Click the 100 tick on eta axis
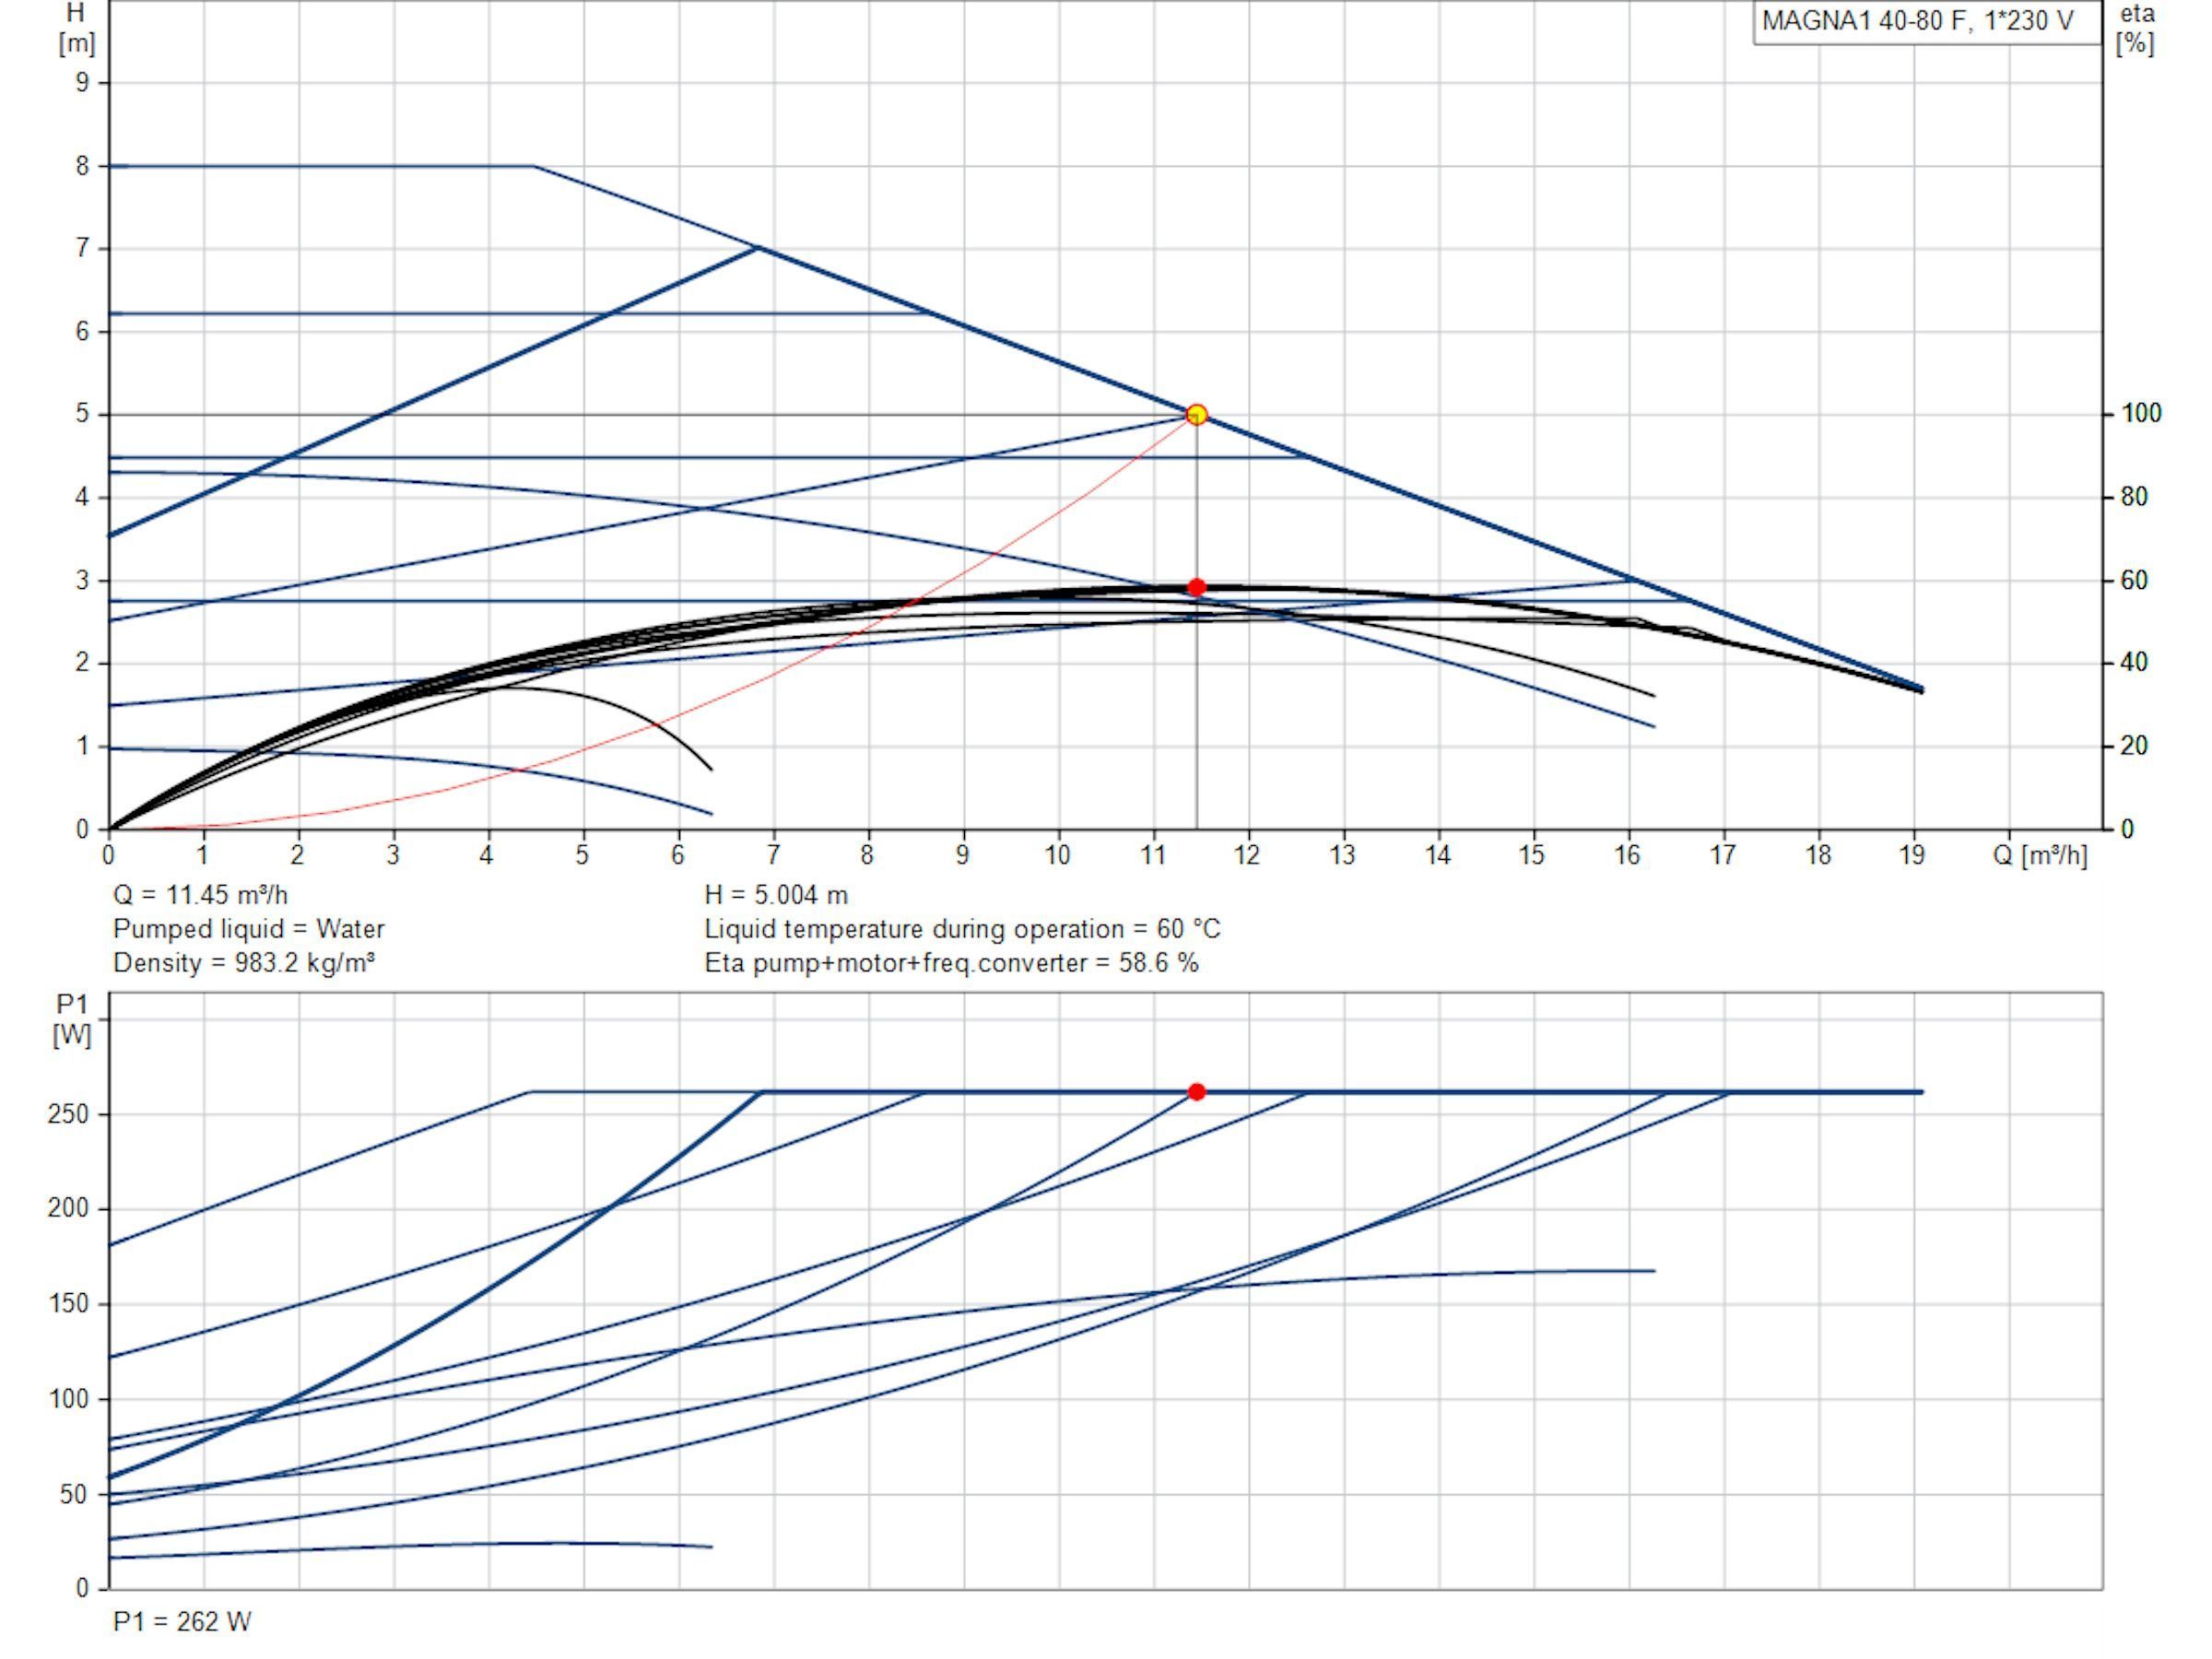2212x1659 pixels. (x=2141, y=413)
